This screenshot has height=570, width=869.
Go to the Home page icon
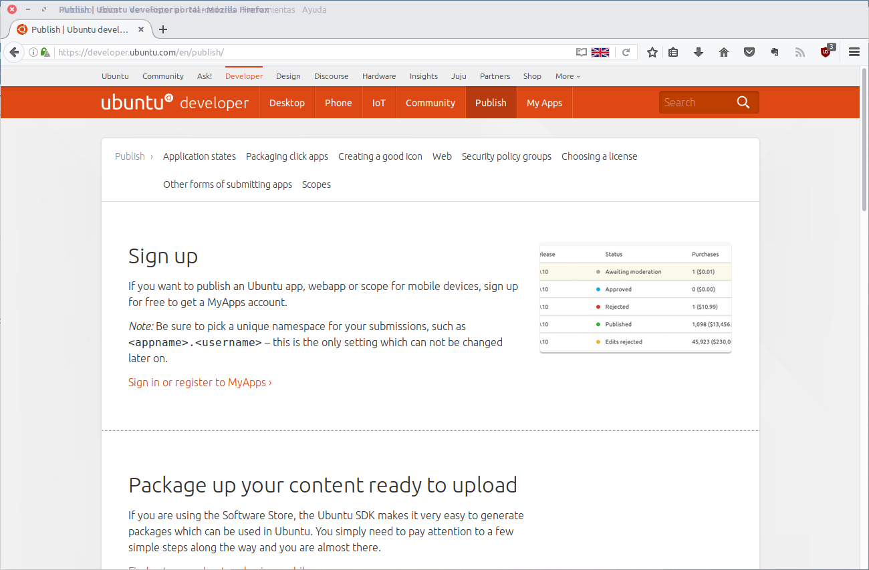724,52
